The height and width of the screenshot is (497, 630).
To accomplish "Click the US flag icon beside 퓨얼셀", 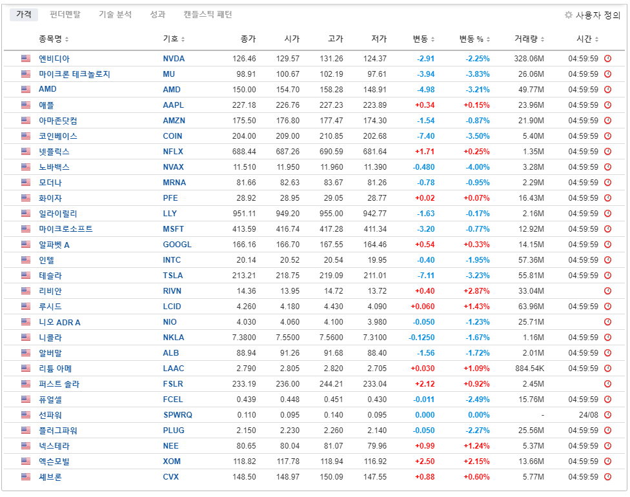I will click(x=26, y=400).
